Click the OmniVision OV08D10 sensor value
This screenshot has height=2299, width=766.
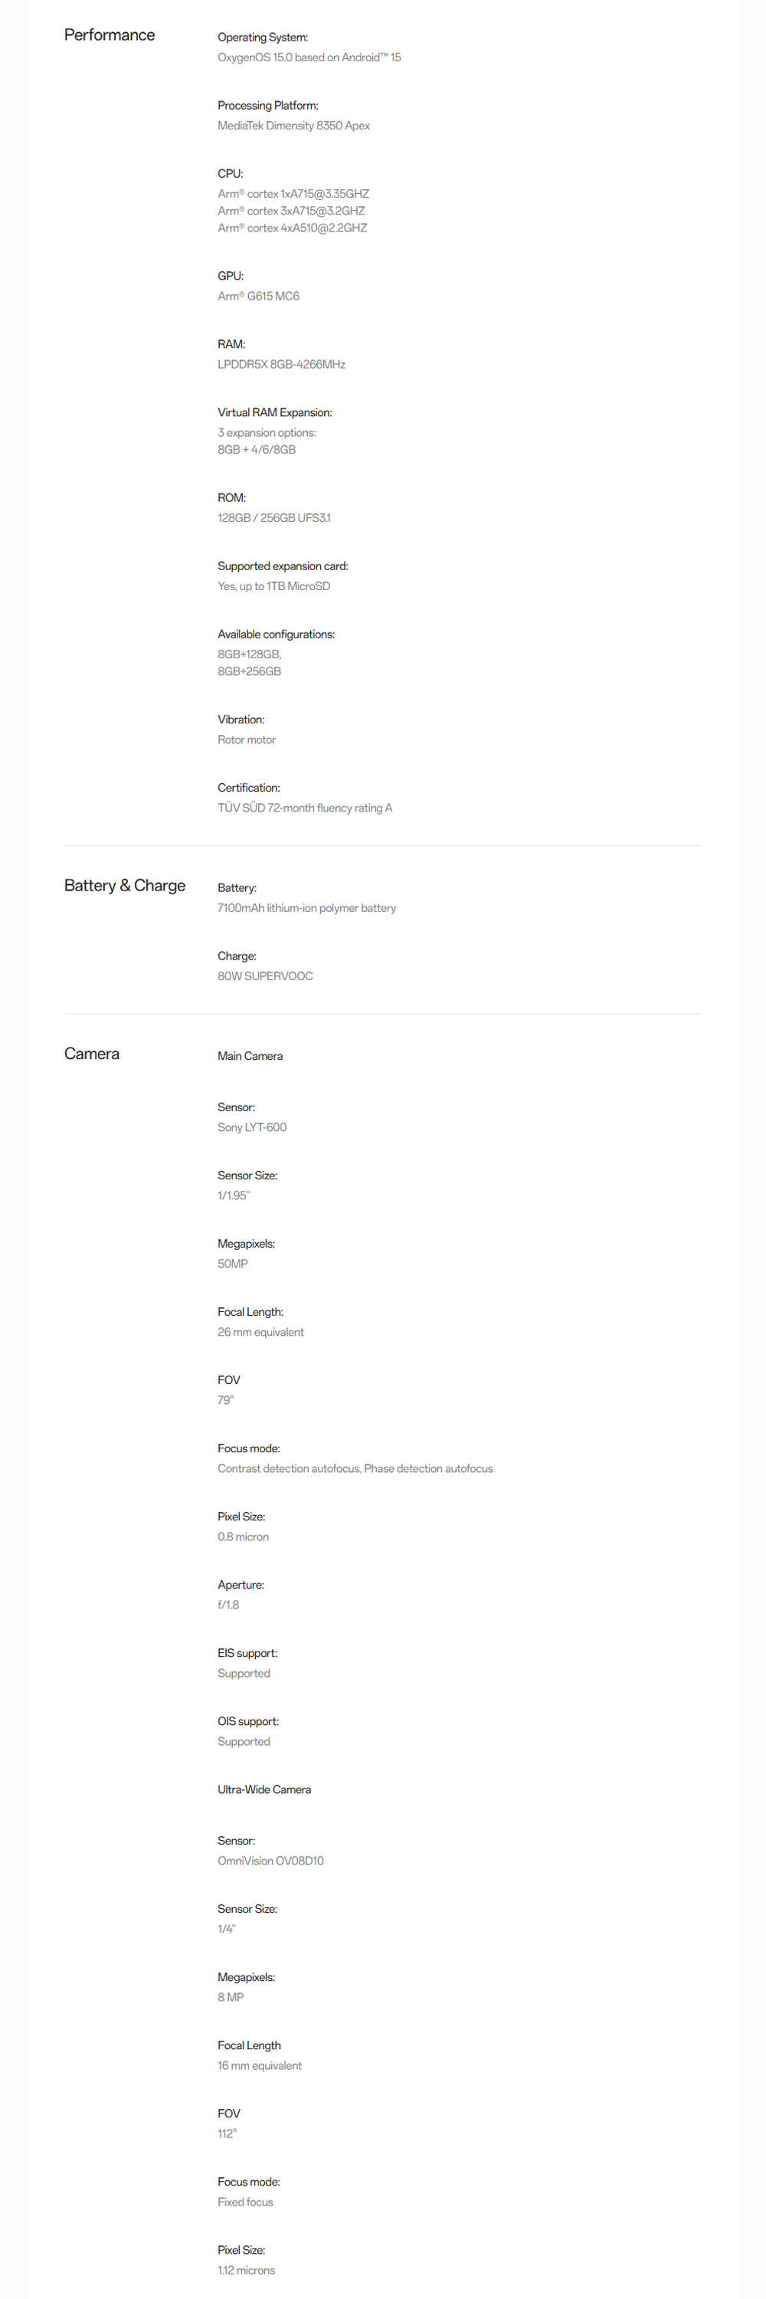pos(270,1861)
